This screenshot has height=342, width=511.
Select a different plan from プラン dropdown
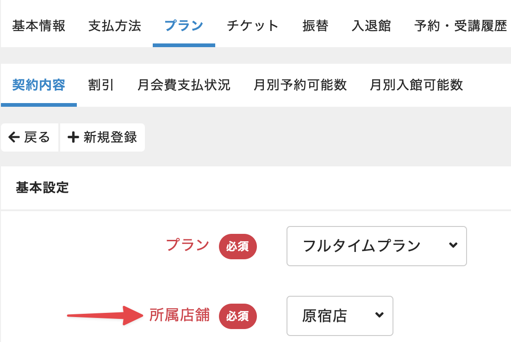376,246
